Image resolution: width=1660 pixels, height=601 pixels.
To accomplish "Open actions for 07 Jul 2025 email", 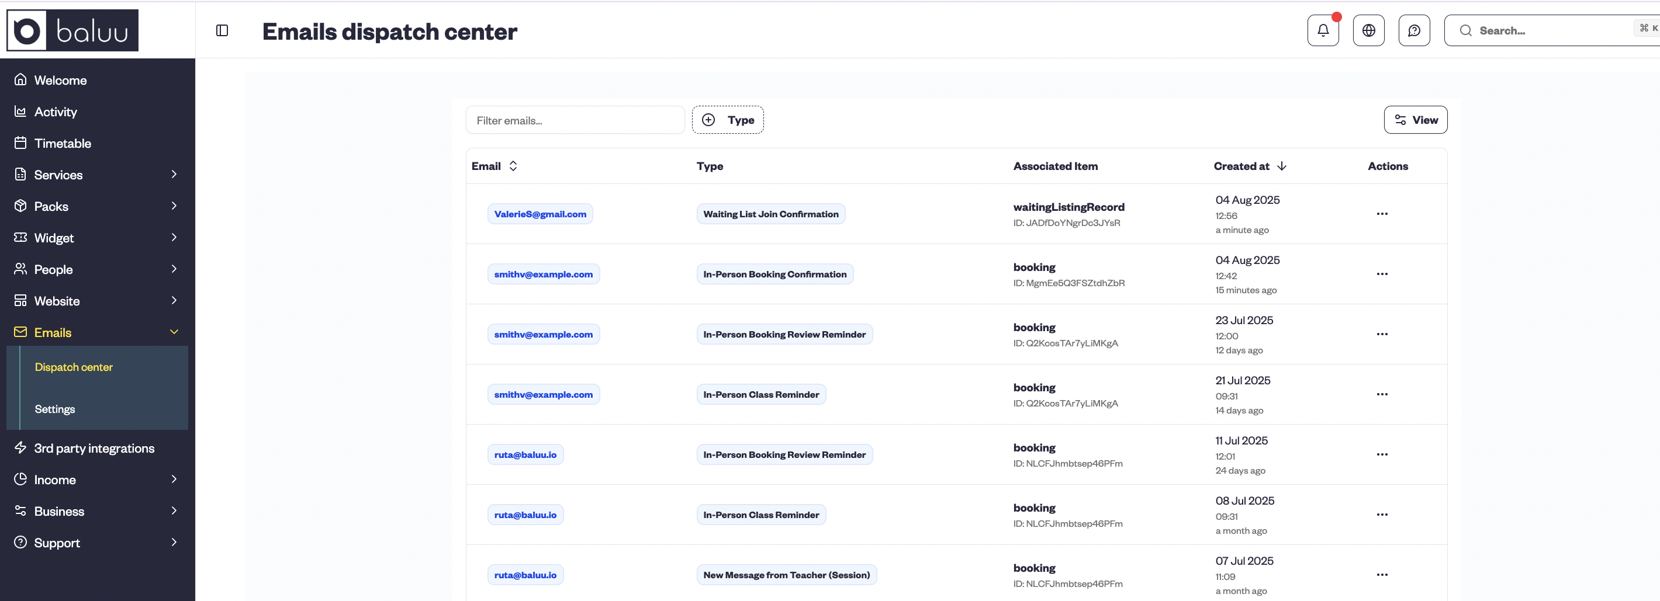I will click(1382, 575).
